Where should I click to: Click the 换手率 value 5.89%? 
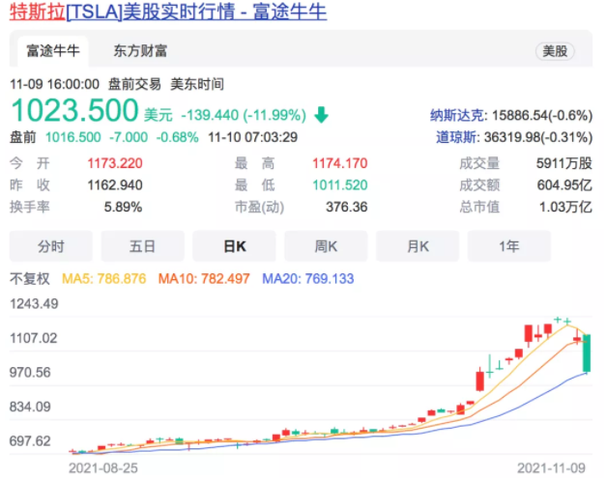123,207
